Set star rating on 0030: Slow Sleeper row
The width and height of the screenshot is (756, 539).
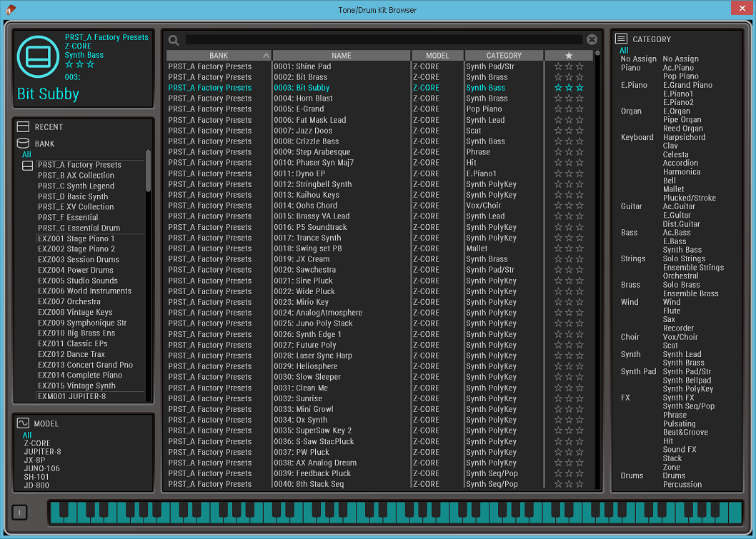tap(569, 377)
